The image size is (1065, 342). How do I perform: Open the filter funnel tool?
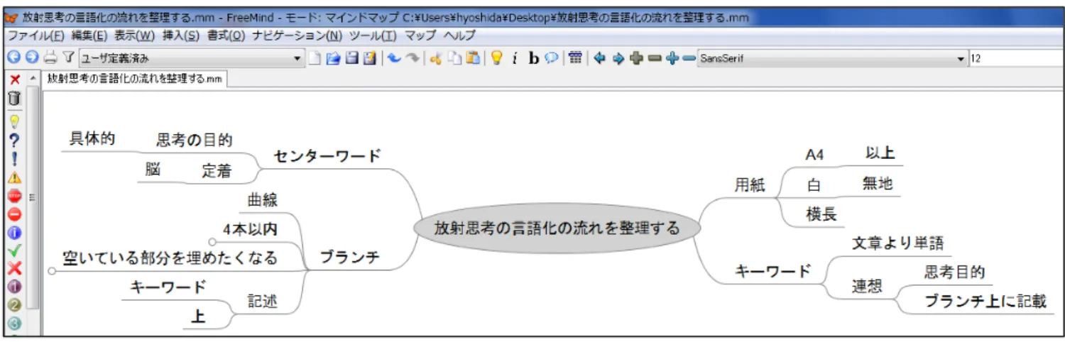click(x=68, y=59)
